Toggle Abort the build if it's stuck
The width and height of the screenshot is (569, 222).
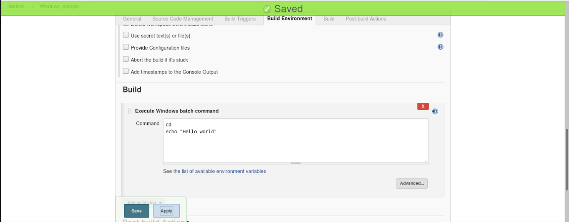pos(126,59)
